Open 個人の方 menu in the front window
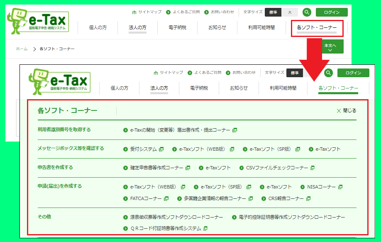Image resolution: width=381 pixels, height=242 pixels. [119, 88]
